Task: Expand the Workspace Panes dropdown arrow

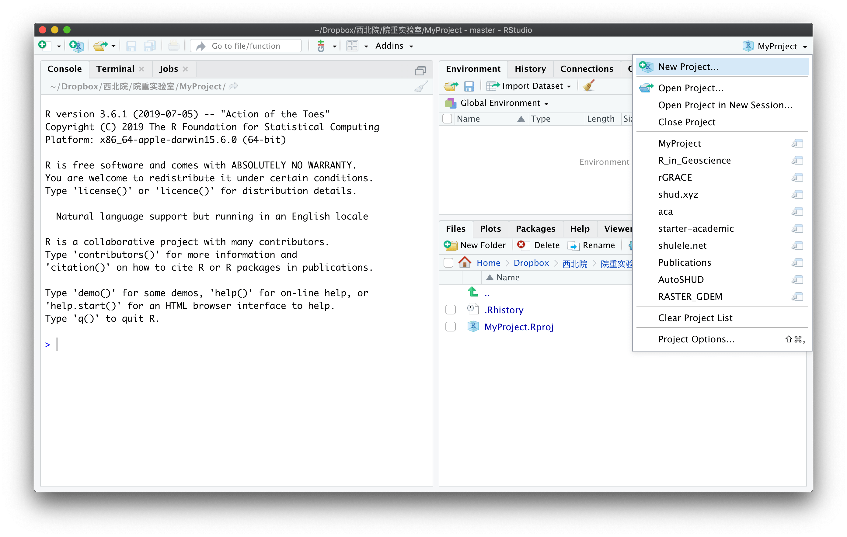Action: pyautogui.click(x=366, y=47)
